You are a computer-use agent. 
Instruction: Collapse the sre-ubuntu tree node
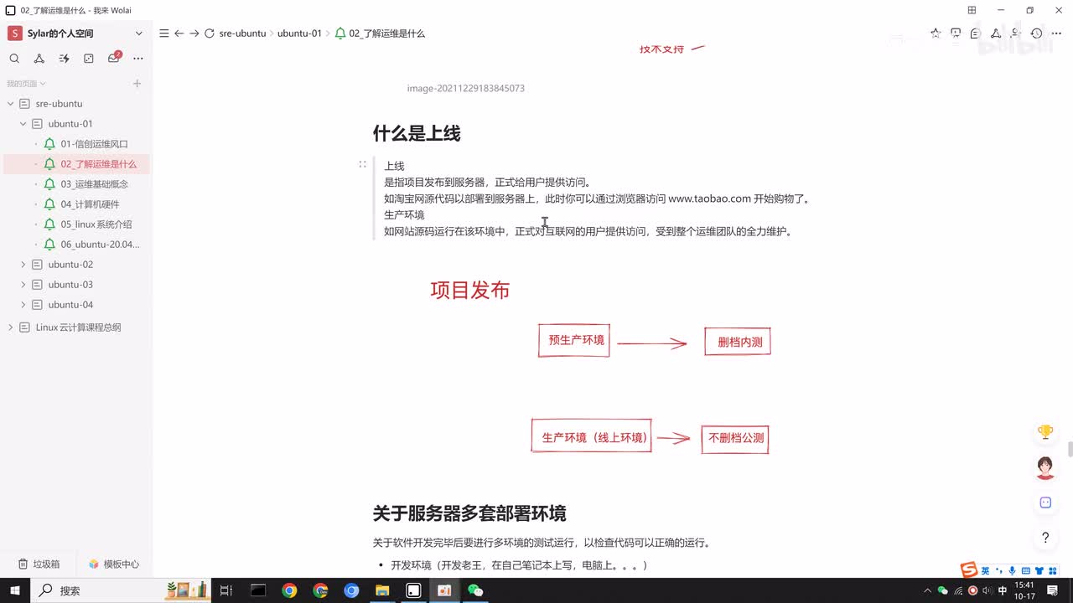[11, 104]
